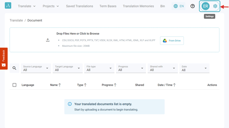Sort by Type arrow
The width and height of the screenshot is (229, 128).
pyautogui.click(x=85, y=85)
